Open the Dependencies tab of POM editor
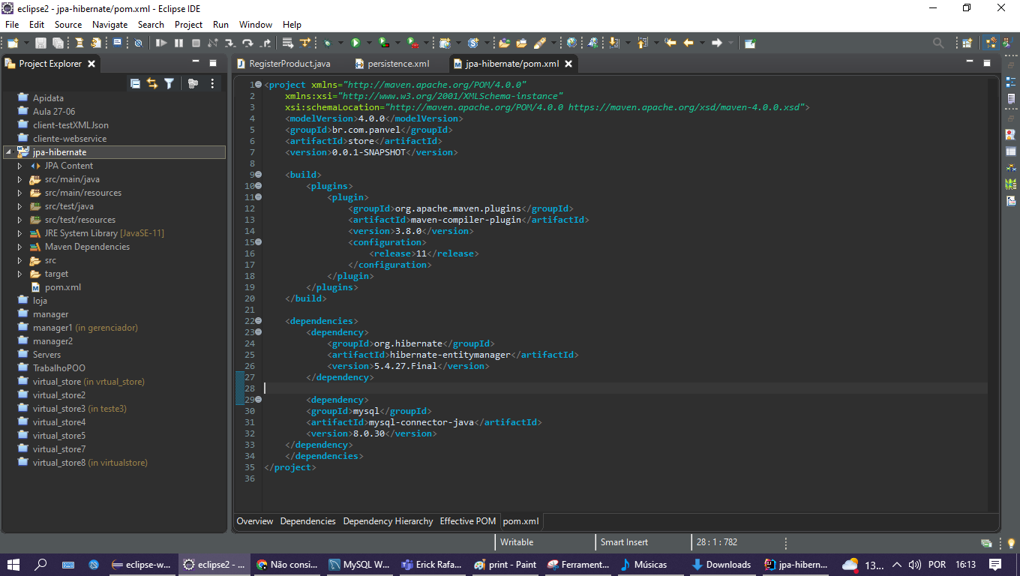This screenshot has height=576, width=1020. pos(308,521)
